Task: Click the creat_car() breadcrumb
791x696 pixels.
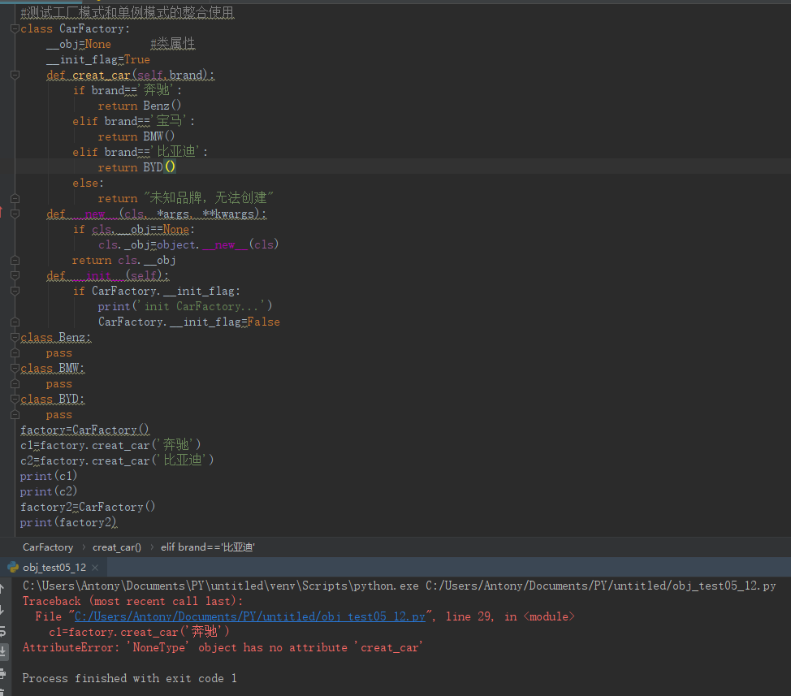Action: [116, 547]
